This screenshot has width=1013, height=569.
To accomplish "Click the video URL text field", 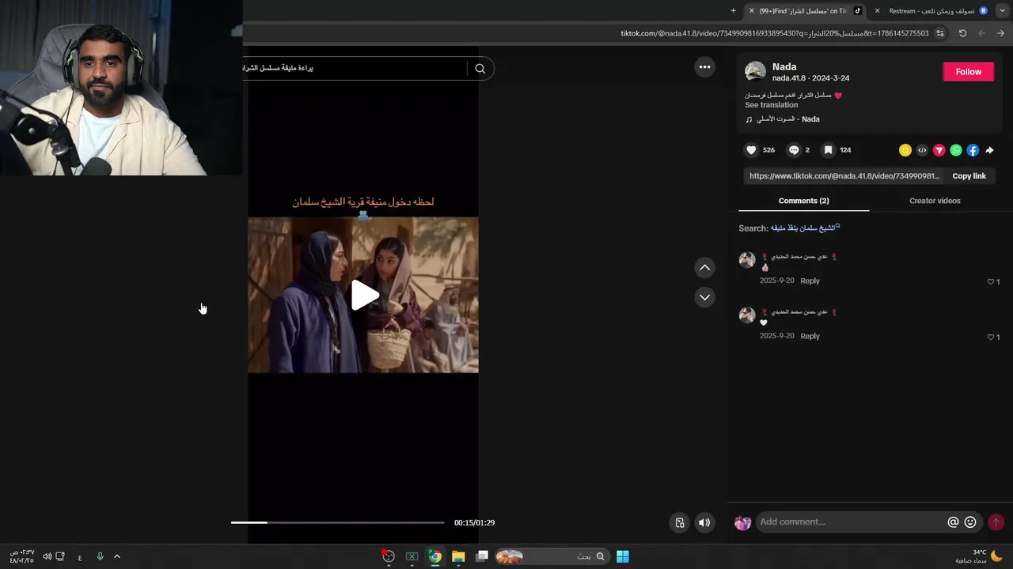I will (x=844, y=176).
